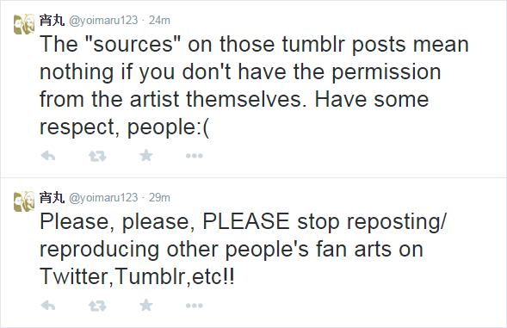The height and width of the screenshot is (328, 507).
Task: Retweet the "Please, please, PLEASE" tweet
Action: (x=97, y=306)
